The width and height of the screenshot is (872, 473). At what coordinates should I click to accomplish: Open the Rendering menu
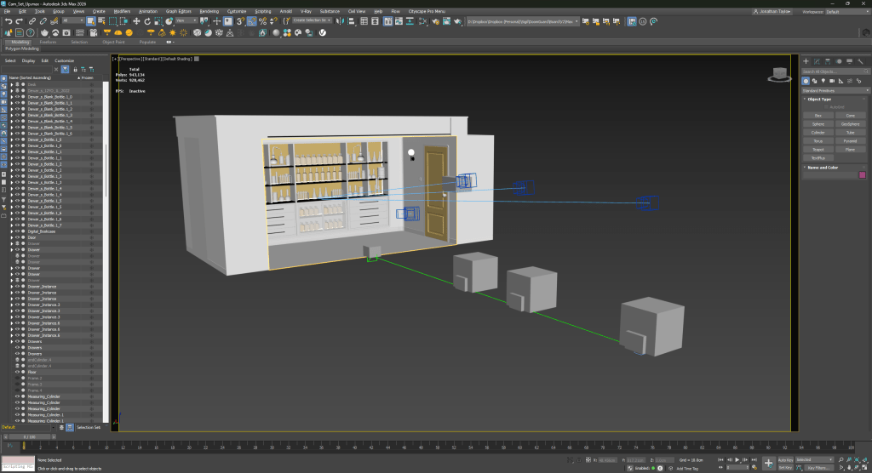[x=209, y=12]
